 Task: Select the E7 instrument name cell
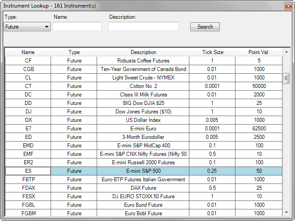click(28, 129)
